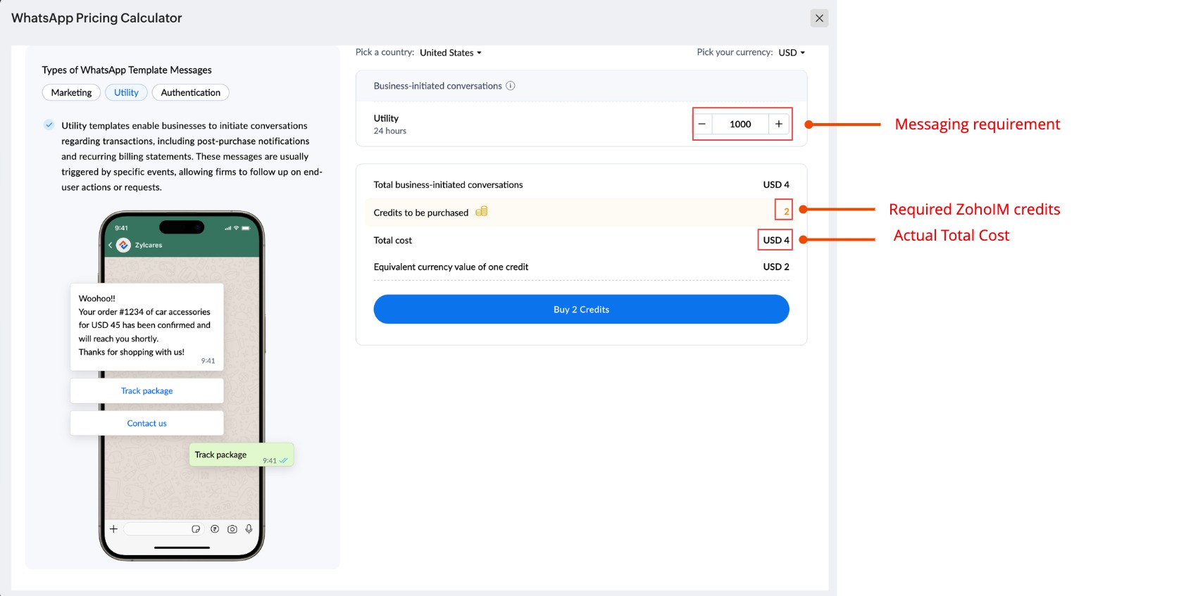The width and height of the screenshot is (1179, 596).
Task: Tap the sticker icon in phone message field
Action: [x=196, y=529]
